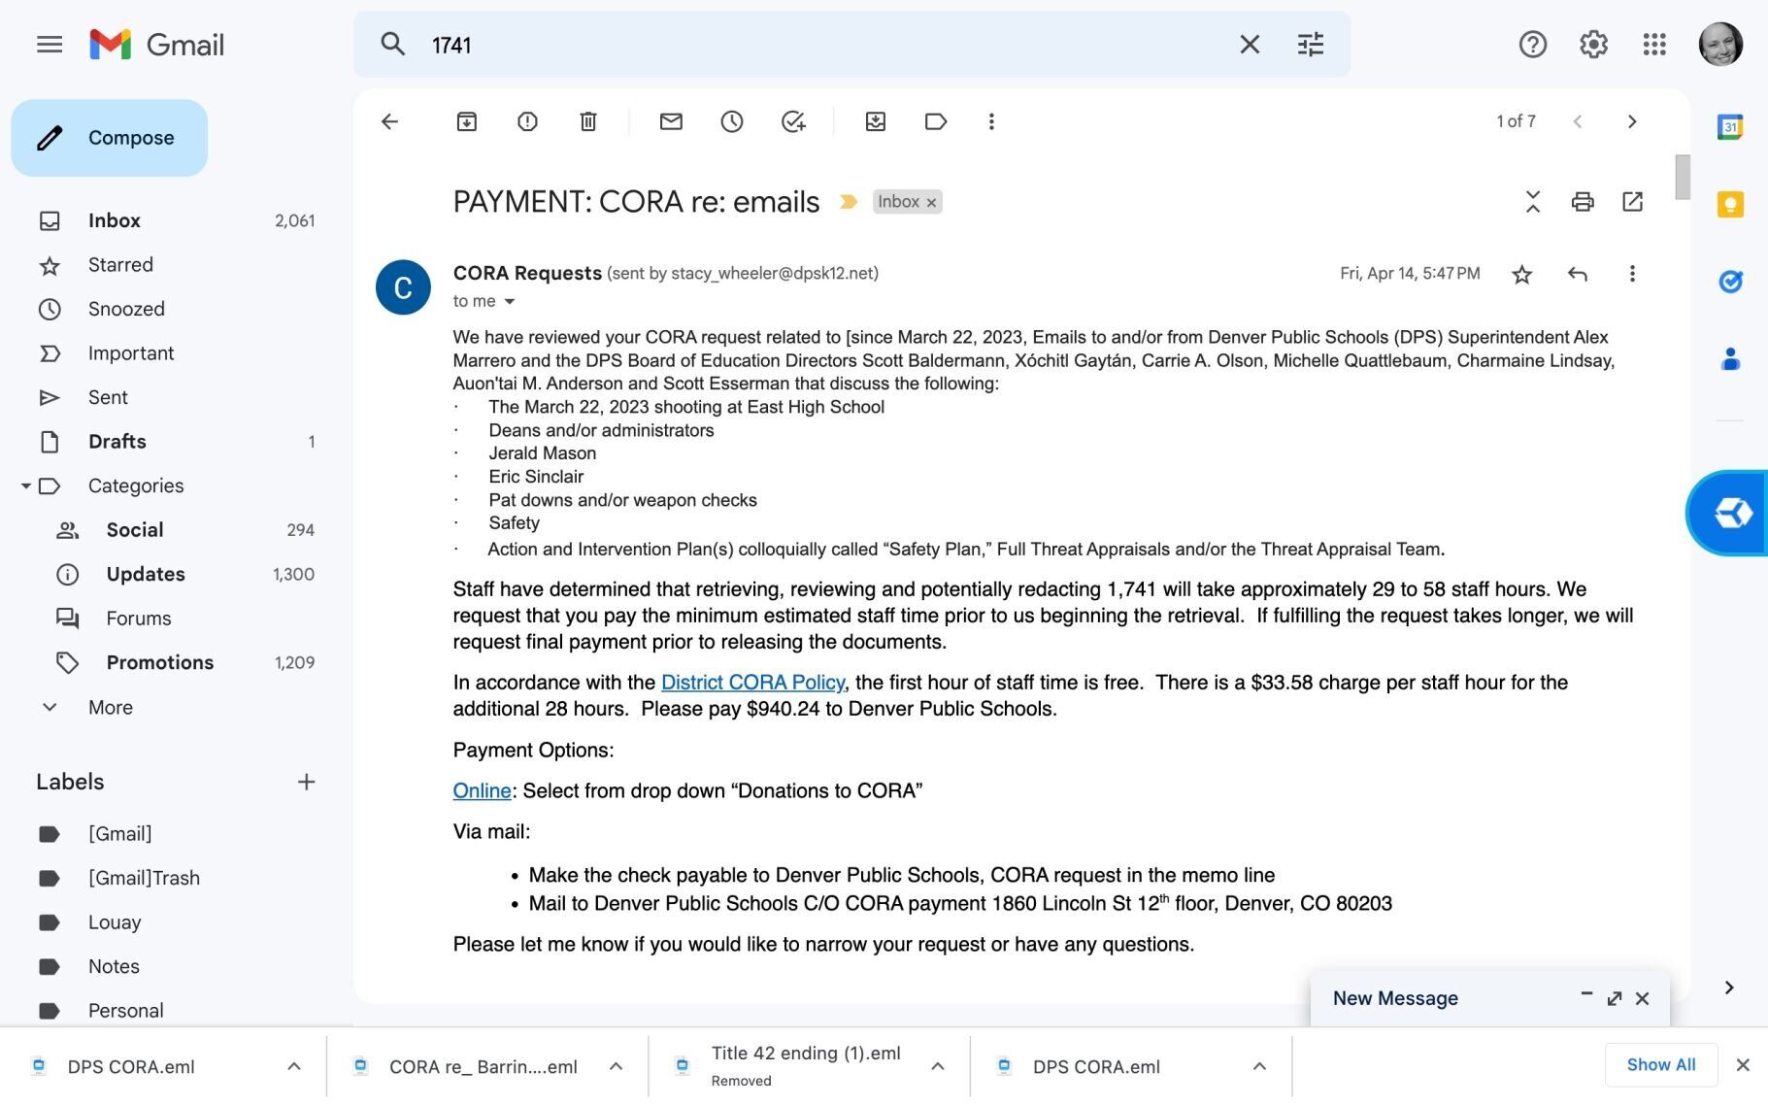The image size is (1768, 1105).
Task: Star the CORA Requests message
Action: 1522,275
